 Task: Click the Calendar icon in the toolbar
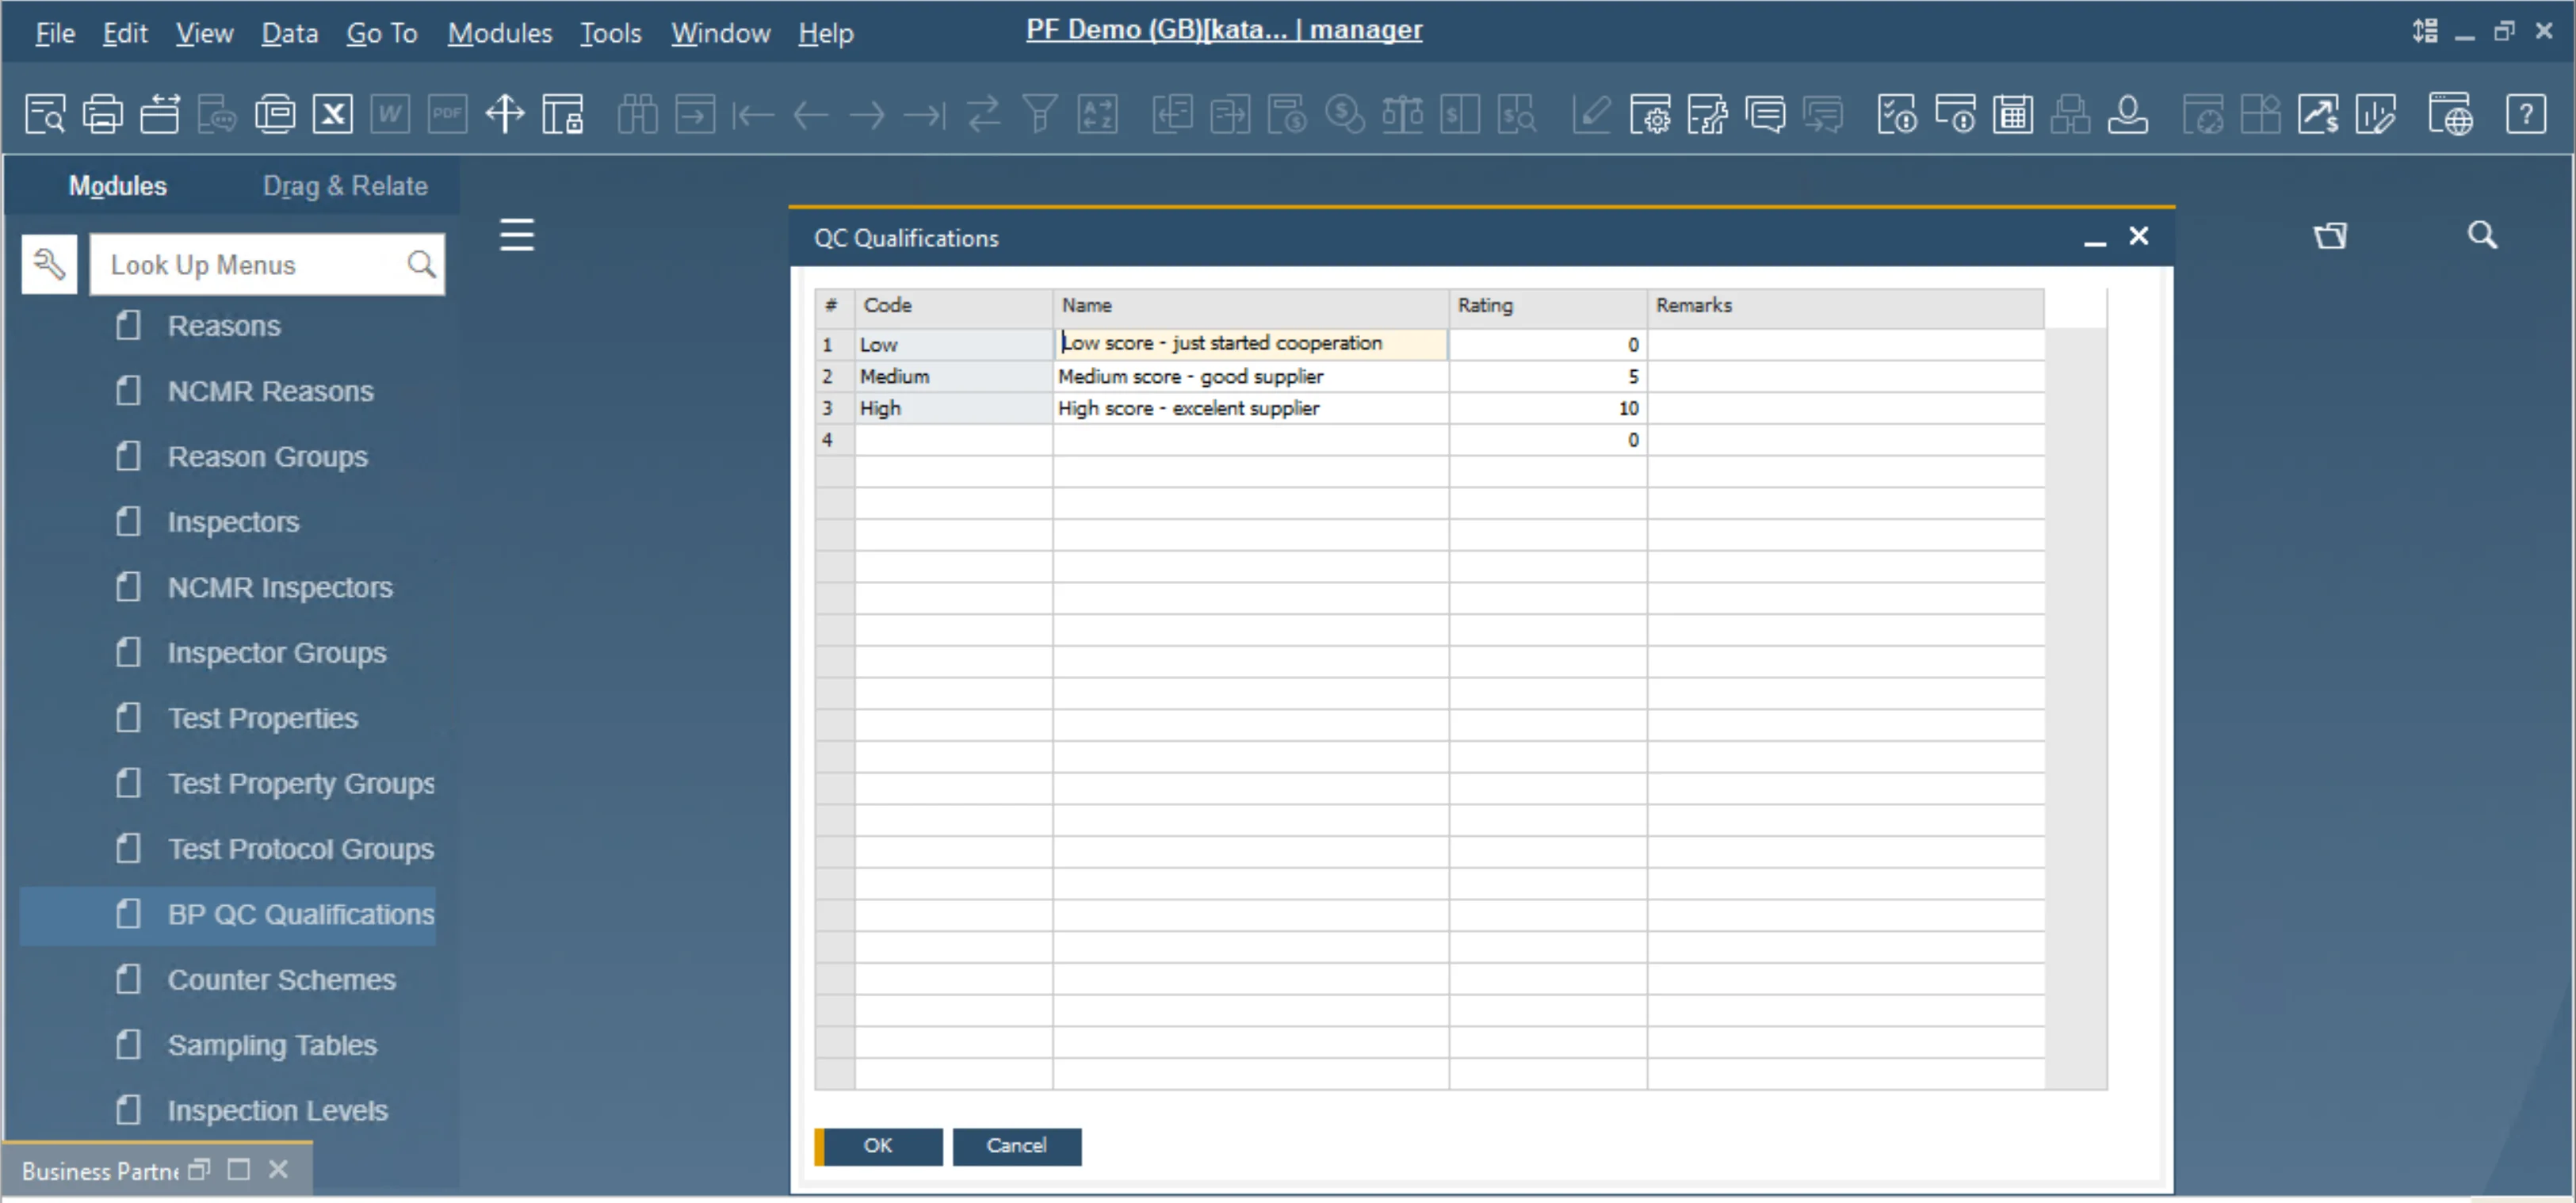pyautogui.click(x=2012, y=113)
